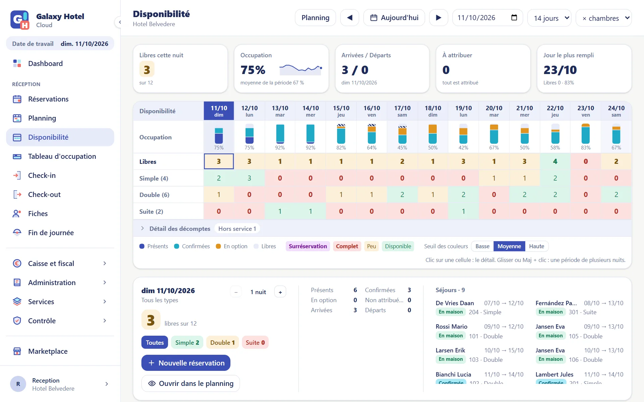Click the Aujourd'hui button
Image resolution: width=644 pixels, height=402 pixels.
(394, 17)
